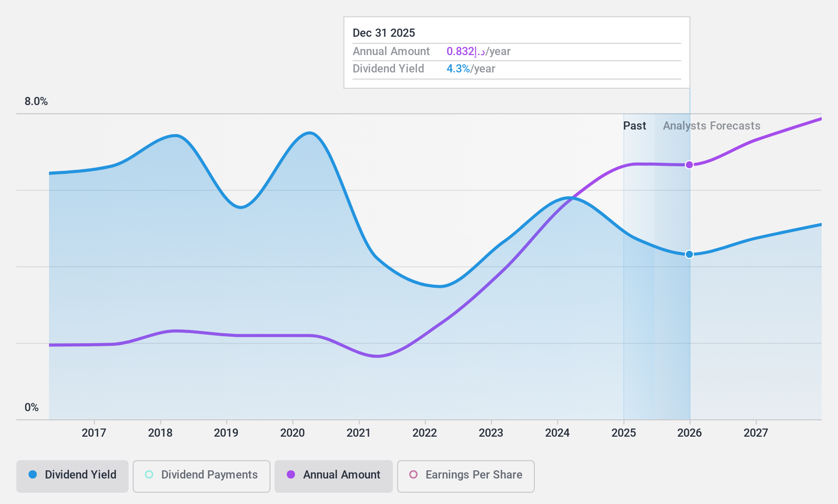Click the 2018 axis label
Viewport: 838px width, 504px height.
coord(160,433)
